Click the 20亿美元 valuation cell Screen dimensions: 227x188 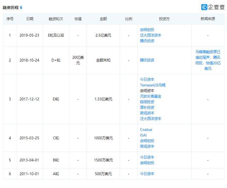(x=78, y=60)
